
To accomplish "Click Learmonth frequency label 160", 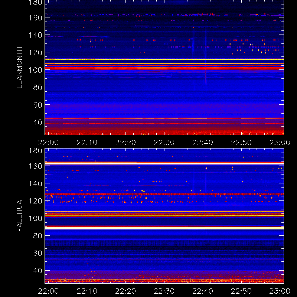I will pos(35,18).
